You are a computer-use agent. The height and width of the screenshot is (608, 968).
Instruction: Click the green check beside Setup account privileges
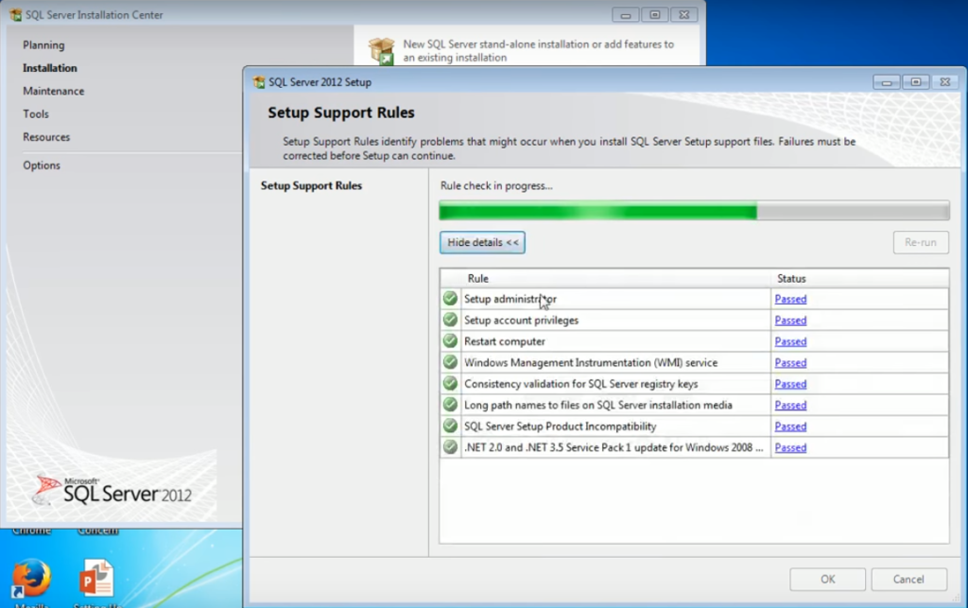click(450, 320)
